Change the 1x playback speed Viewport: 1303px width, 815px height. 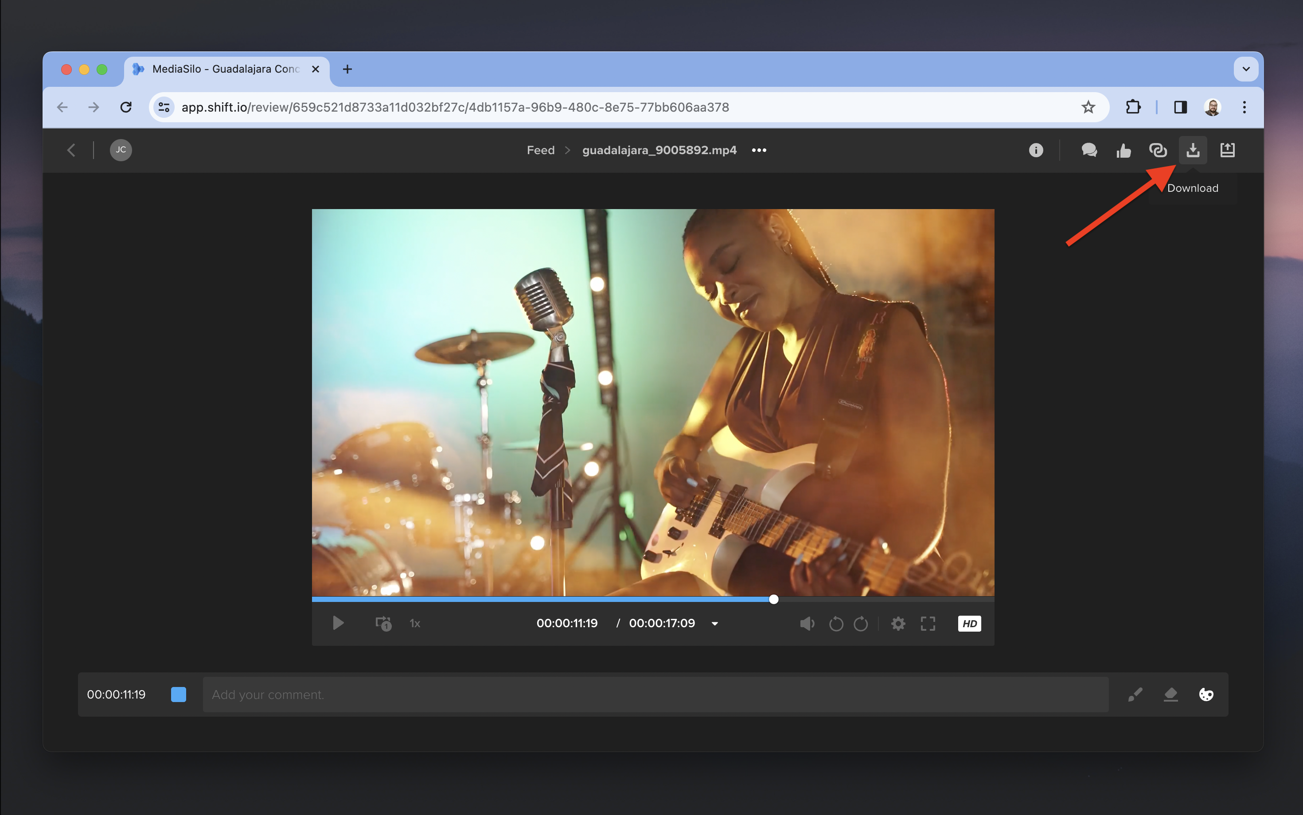point(415,624)
